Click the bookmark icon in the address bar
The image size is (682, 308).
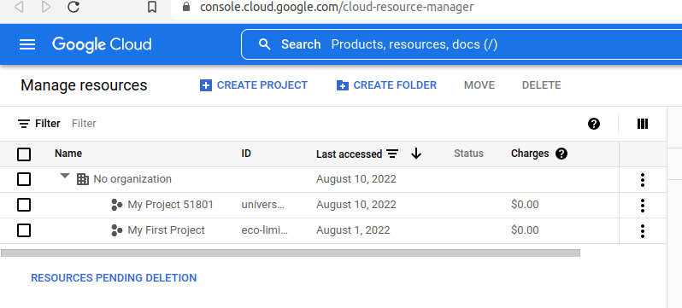coord(152,7)
